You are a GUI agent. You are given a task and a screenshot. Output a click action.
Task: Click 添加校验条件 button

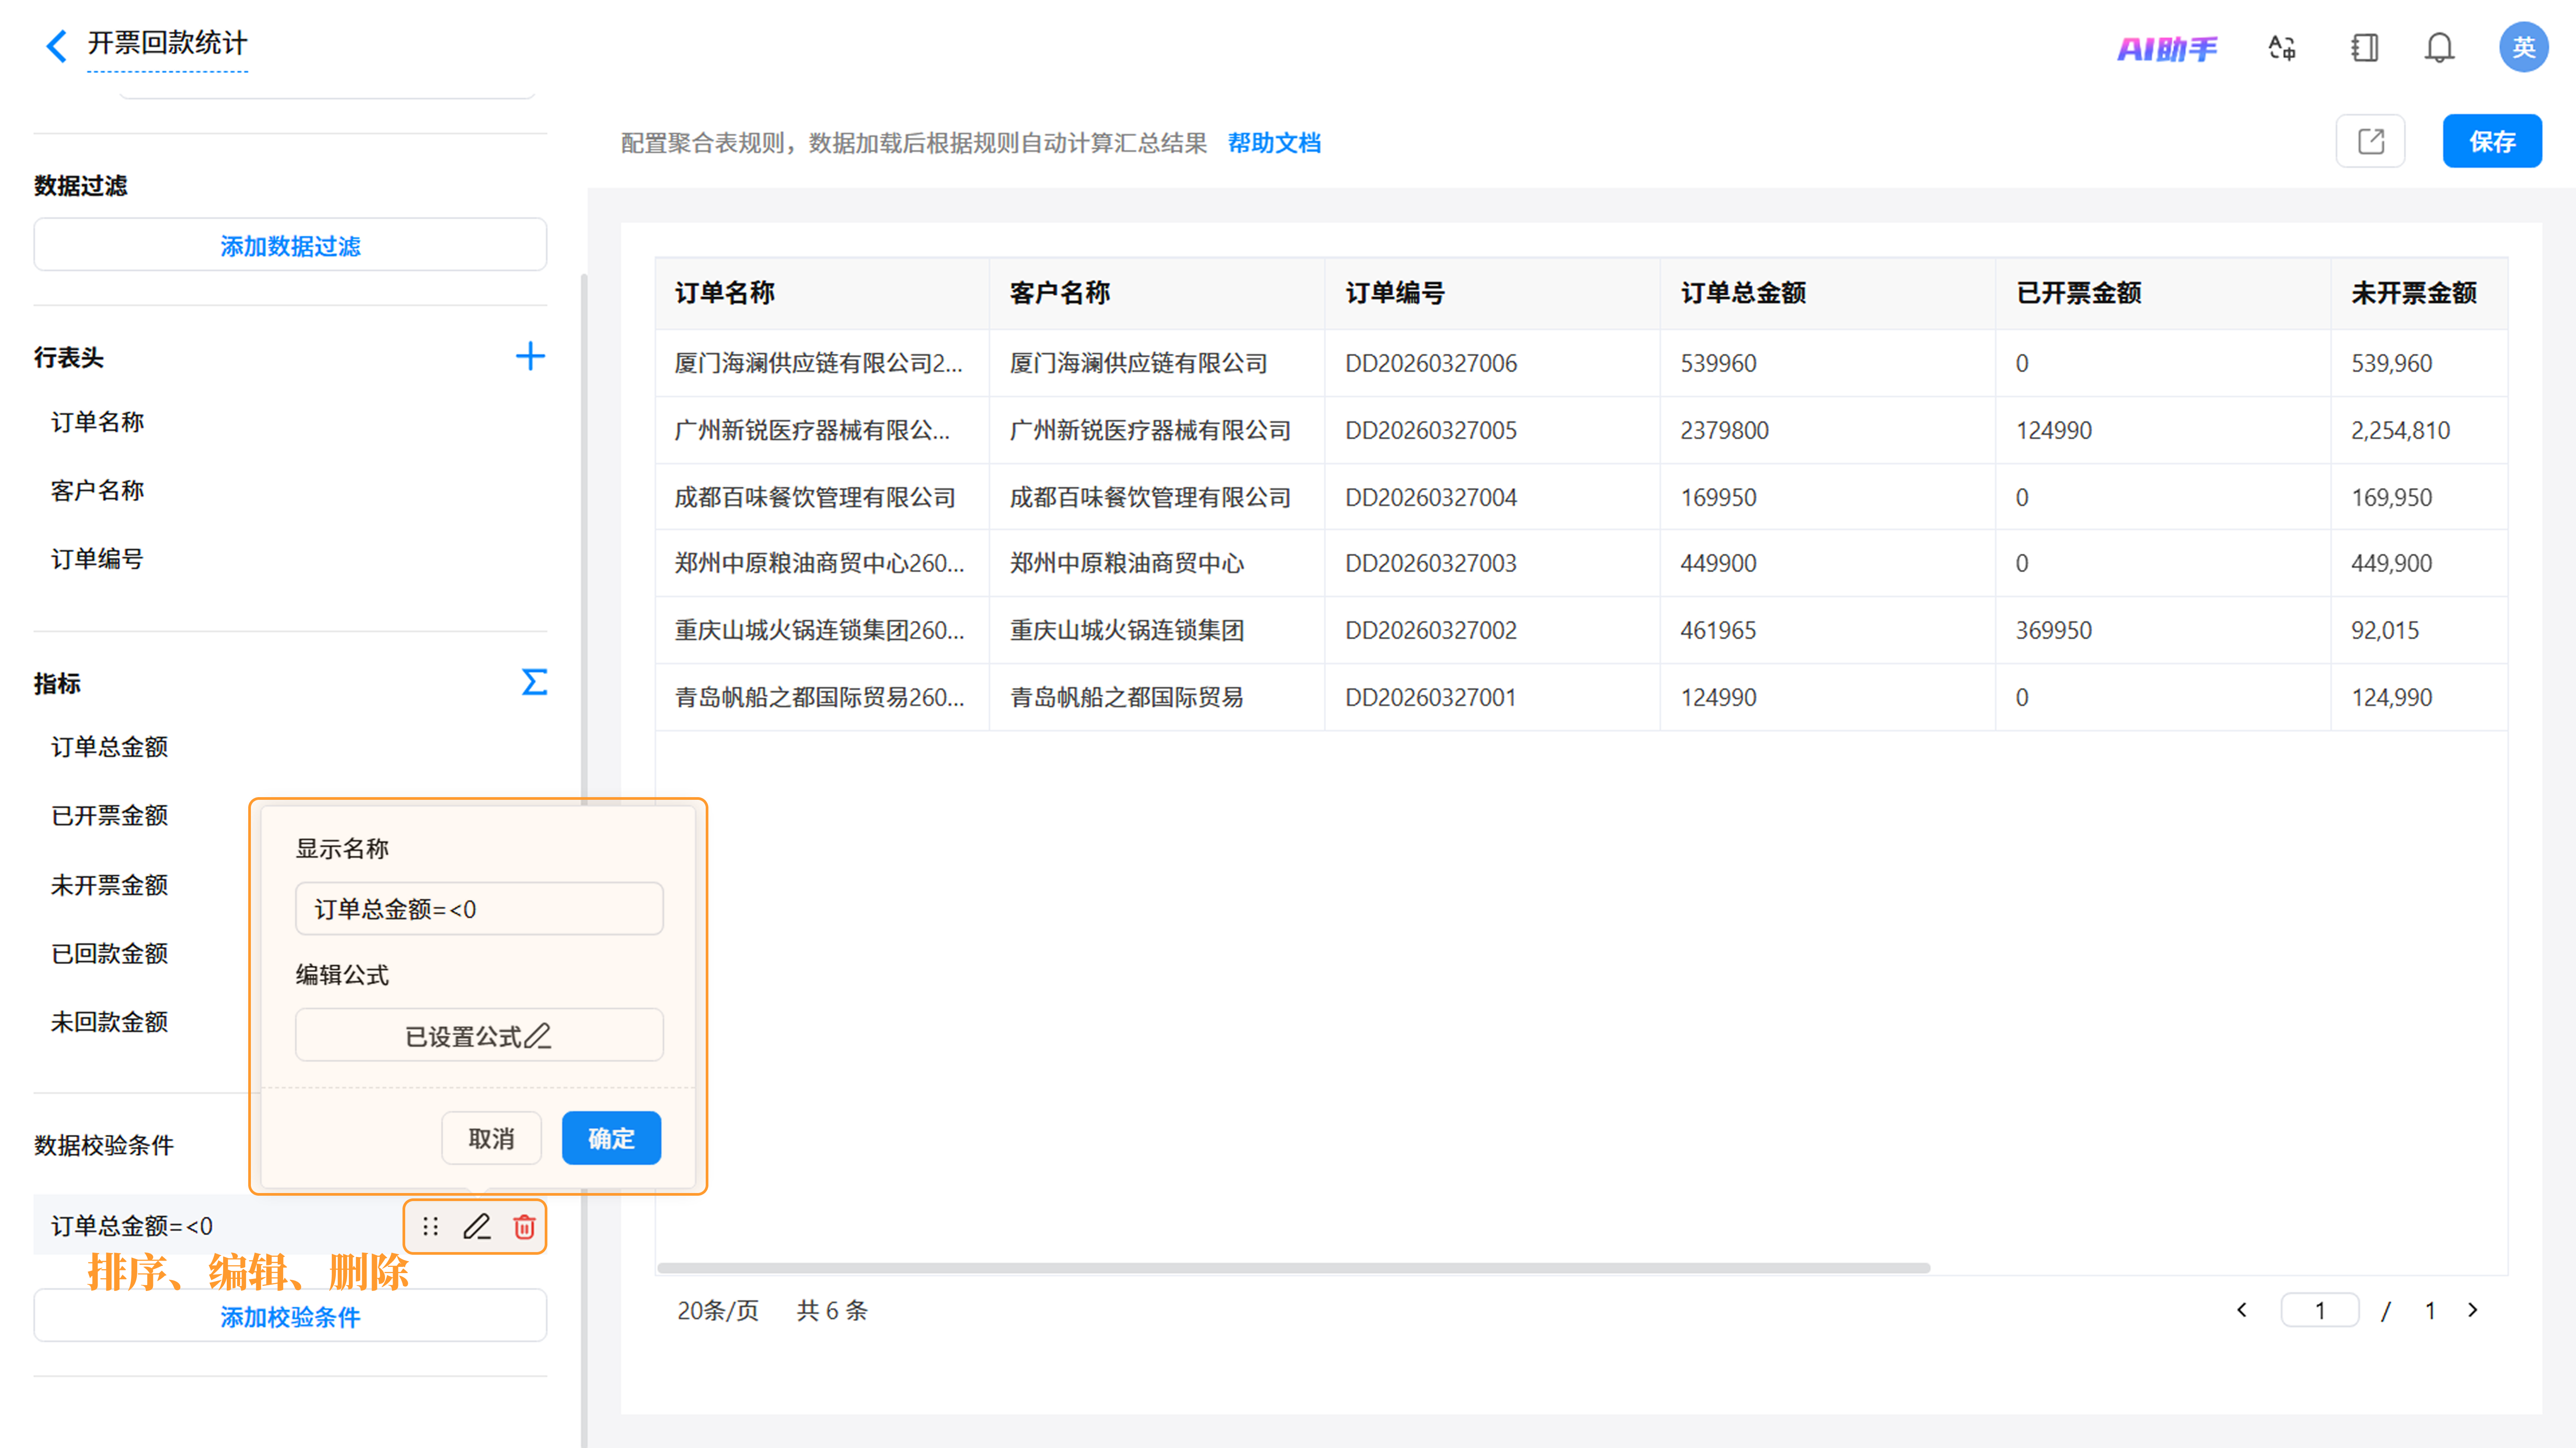(290, 1316)
